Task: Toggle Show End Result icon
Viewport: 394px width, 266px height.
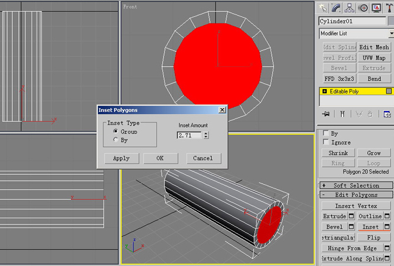Action: pos(342,114)
